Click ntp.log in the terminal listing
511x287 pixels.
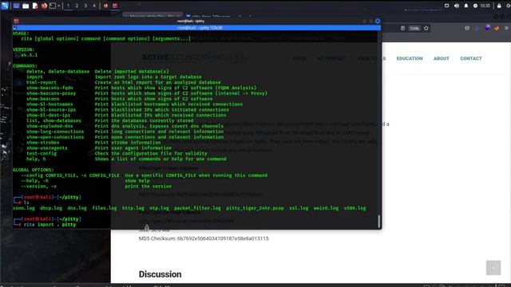159,208
